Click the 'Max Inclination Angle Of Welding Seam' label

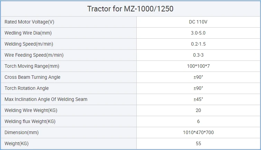tap(46, 99)
